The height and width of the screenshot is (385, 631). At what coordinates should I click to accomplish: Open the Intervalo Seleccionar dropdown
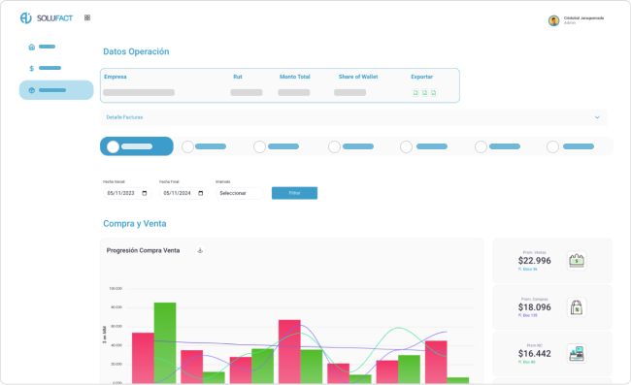(240, 193)
